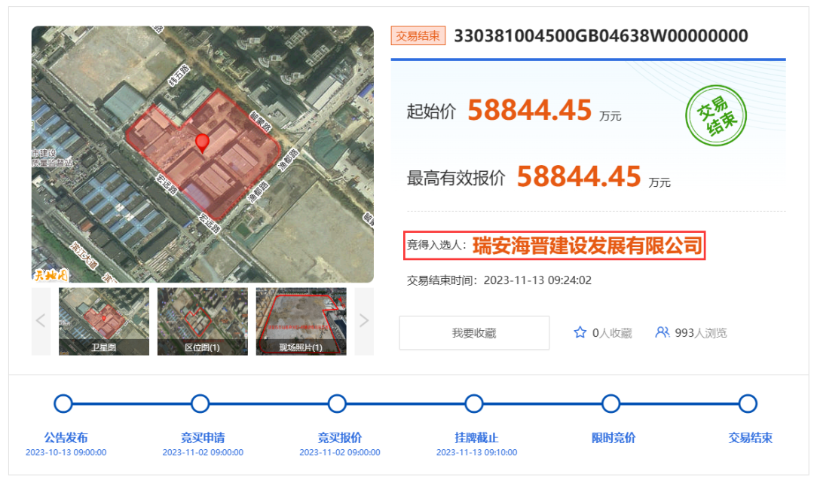Click the orange 交易结束 status badge
Viewport: 814px width, 480px height.
(418, 35)
